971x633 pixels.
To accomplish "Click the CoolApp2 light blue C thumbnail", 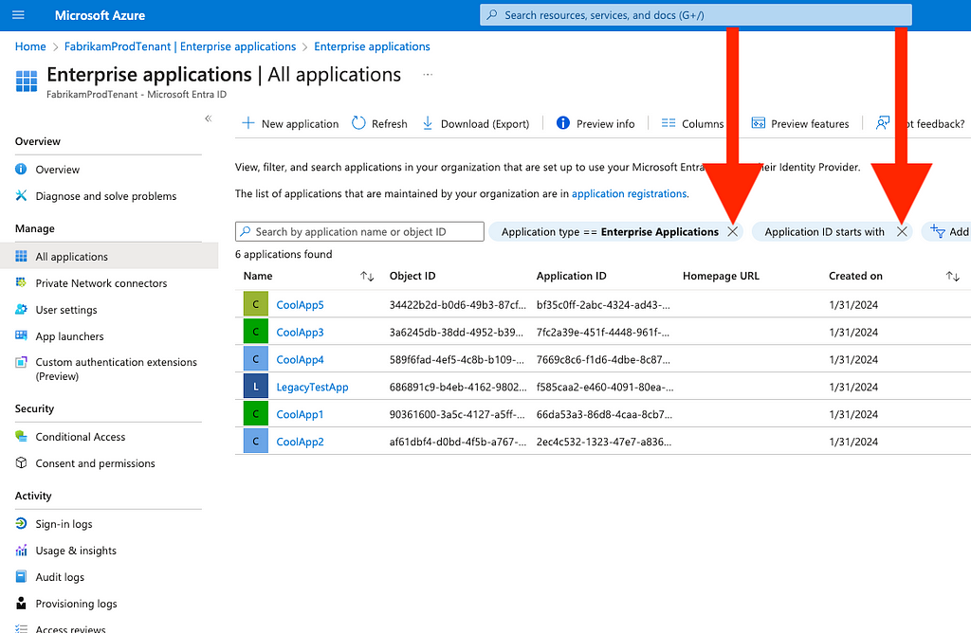I will [256, 442].
